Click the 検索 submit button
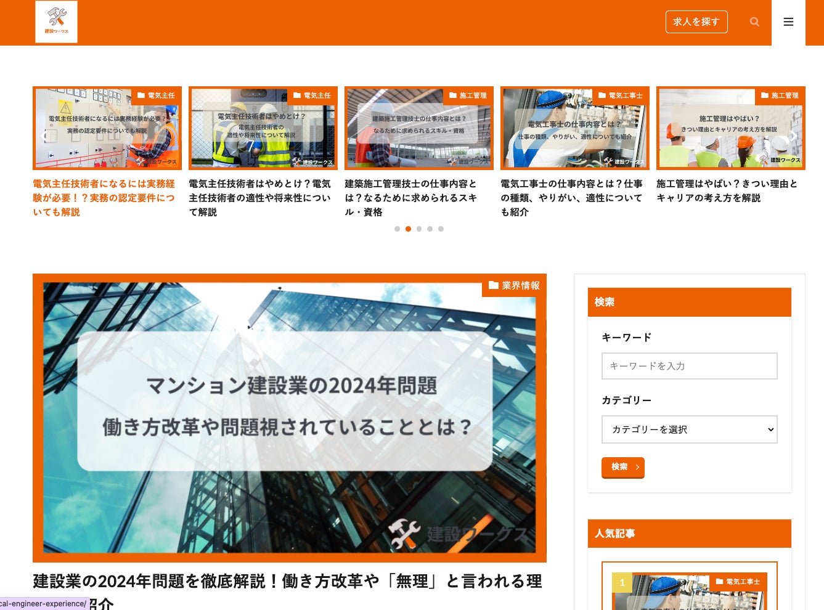 pyautogui.click(x=623, y=467)
